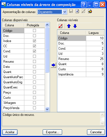107x137 pixels.
Task: Add column with the right arrow button
Action: [54, 65]
